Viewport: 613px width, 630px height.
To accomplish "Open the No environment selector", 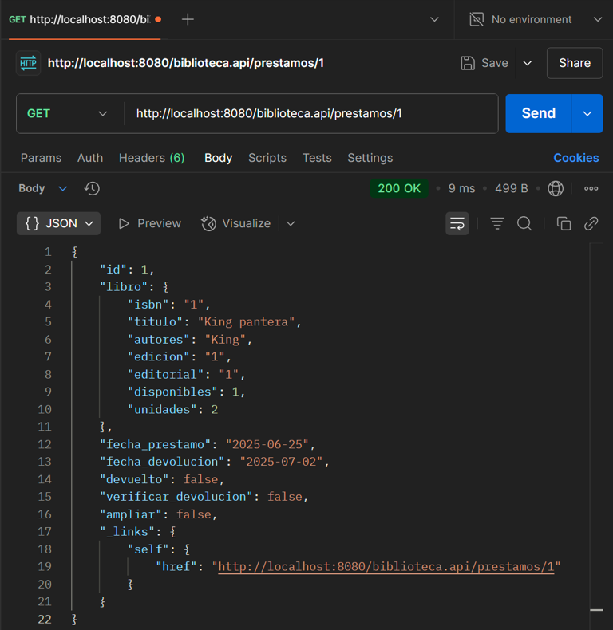I will point(536,19).
